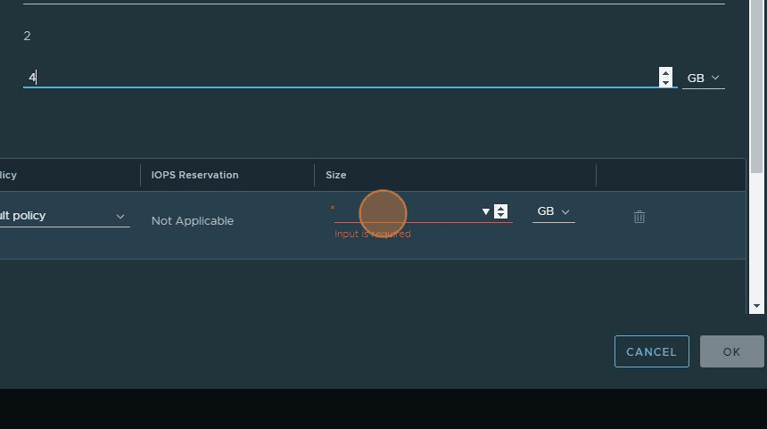The width and height of the screenshot is (767, 429).
Task: Click the Not Applicable cell
Action: coord(193,221)
